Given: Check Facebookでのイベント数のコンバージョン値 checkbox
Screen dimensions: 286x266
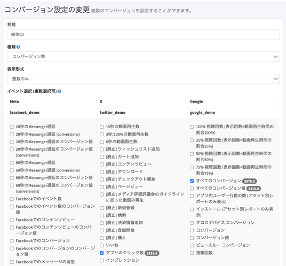Looking at the screenshot, I should click(12, 207).
